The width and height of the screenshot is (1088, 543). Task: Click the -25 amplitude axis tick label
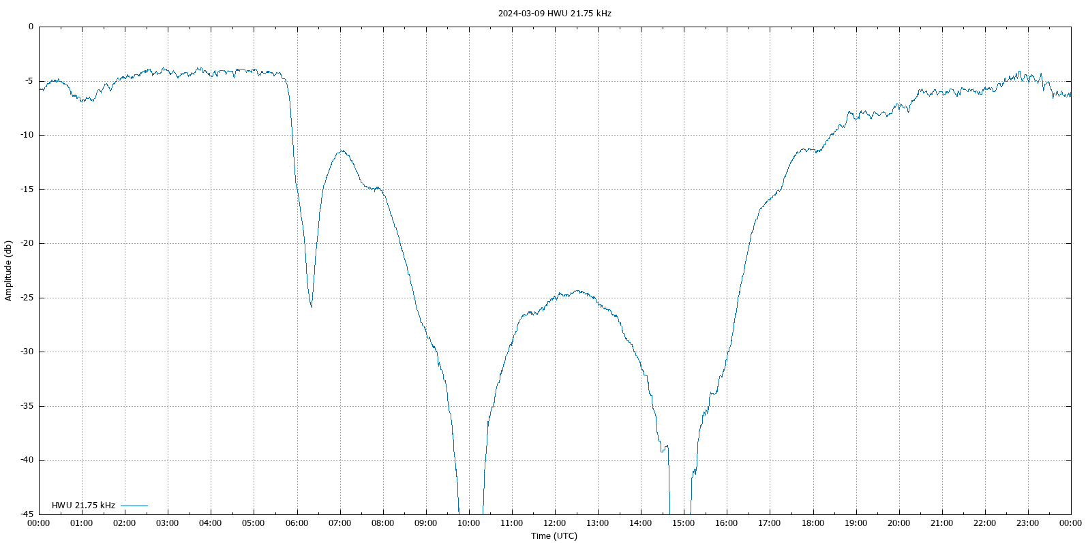tap(26, 298)
